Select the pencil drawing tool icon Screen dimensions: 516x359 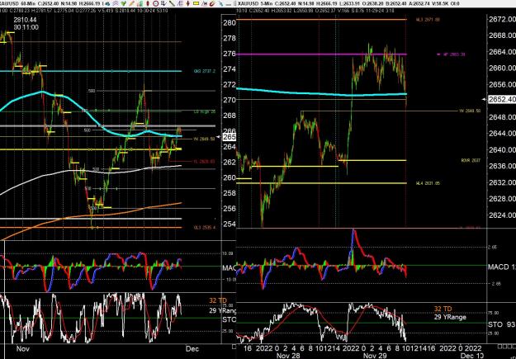pos(131,3)
